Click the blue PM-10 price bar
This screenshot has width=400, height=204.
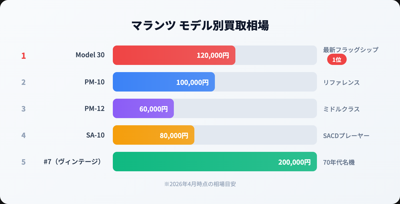164,82
